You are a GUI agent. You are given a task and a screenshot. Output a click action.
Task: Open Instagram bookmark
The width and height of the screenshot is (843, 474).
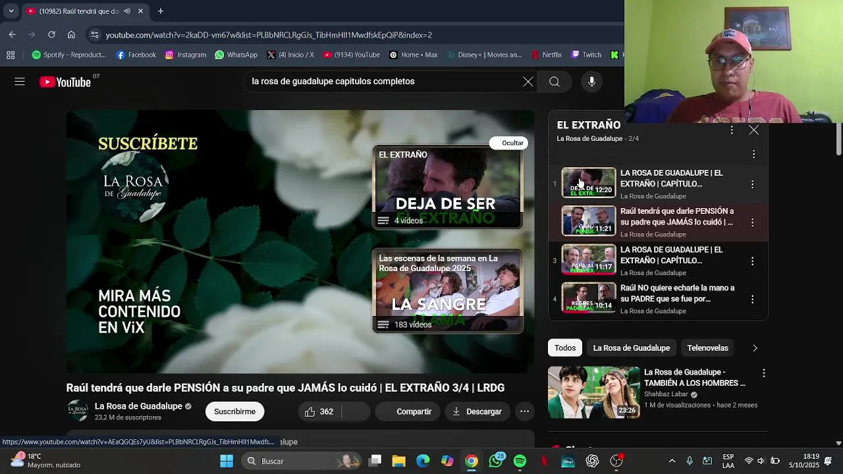[186, 55]
